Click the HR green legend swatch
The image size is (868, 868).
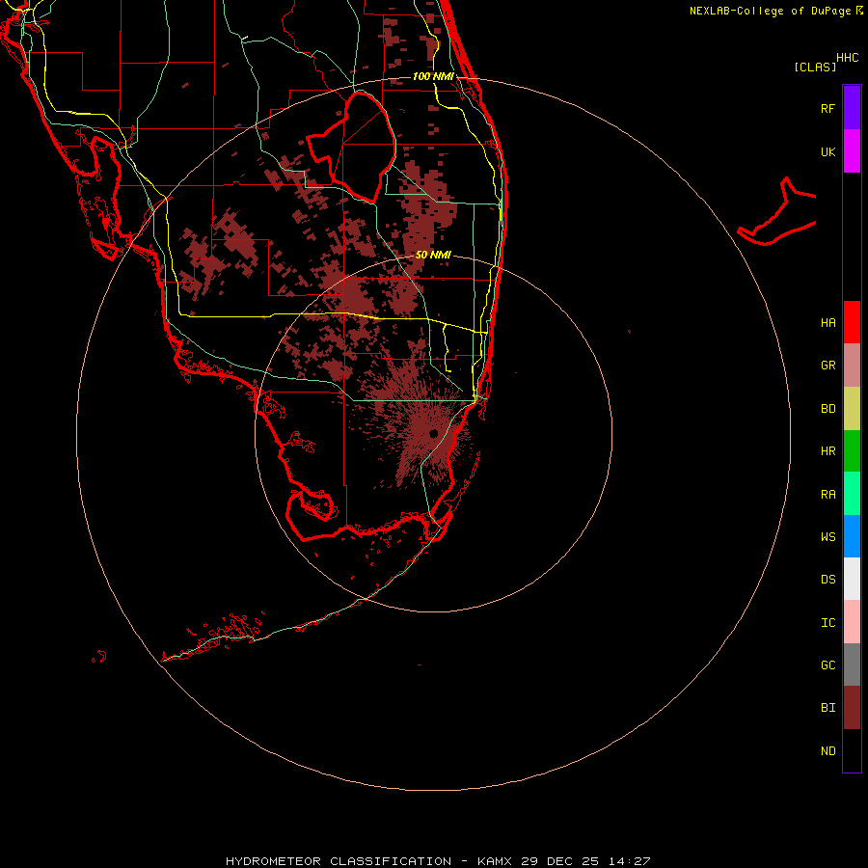(x=852, y=451)
